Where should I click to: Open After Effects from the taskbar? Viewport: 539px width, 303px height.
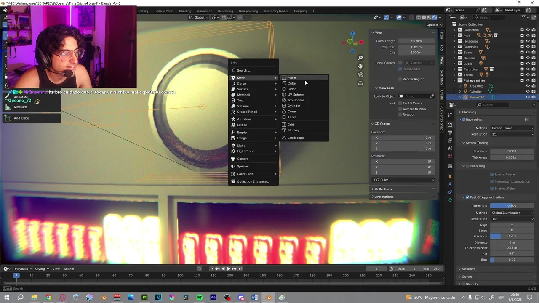coord(213,298)
